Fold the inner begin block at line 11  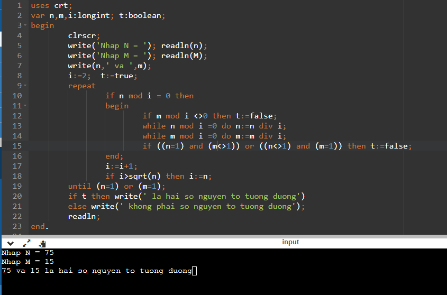[25, 106]
